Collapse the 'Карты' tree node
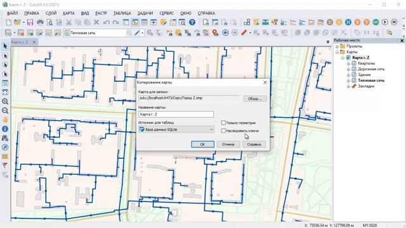Image resolution: width=406 pixels, height=228 pixels. (x=337, y=52)
